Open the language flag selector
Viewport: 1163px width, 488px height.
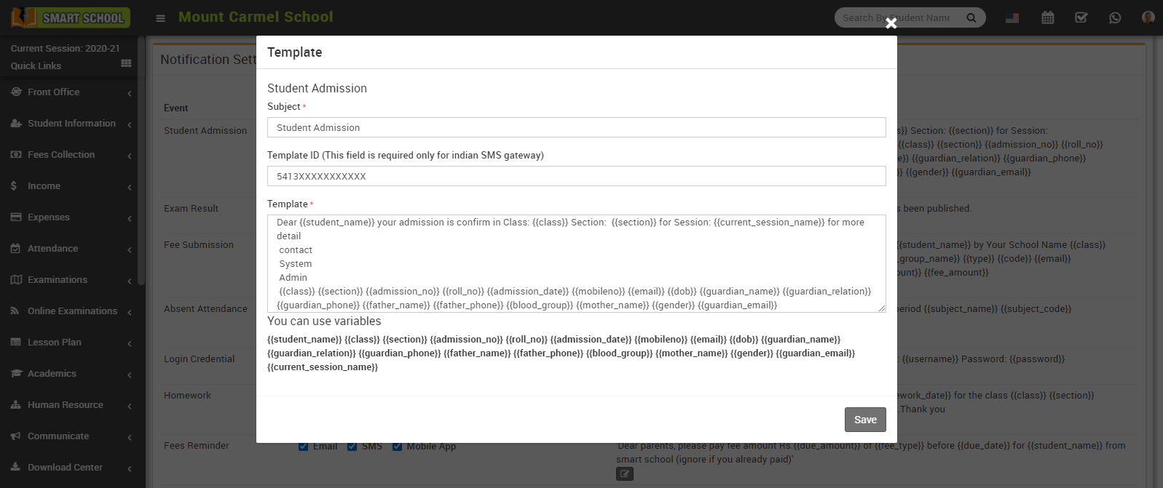tap(1012, 17)
